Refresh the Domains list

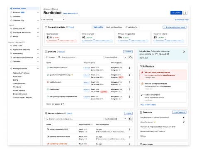coord(130,57)
